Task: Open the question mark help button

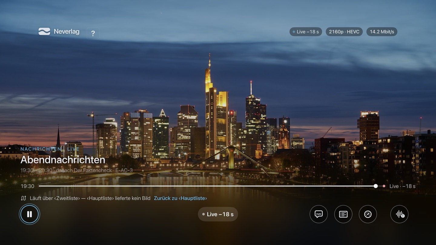Action: (93, 33)
